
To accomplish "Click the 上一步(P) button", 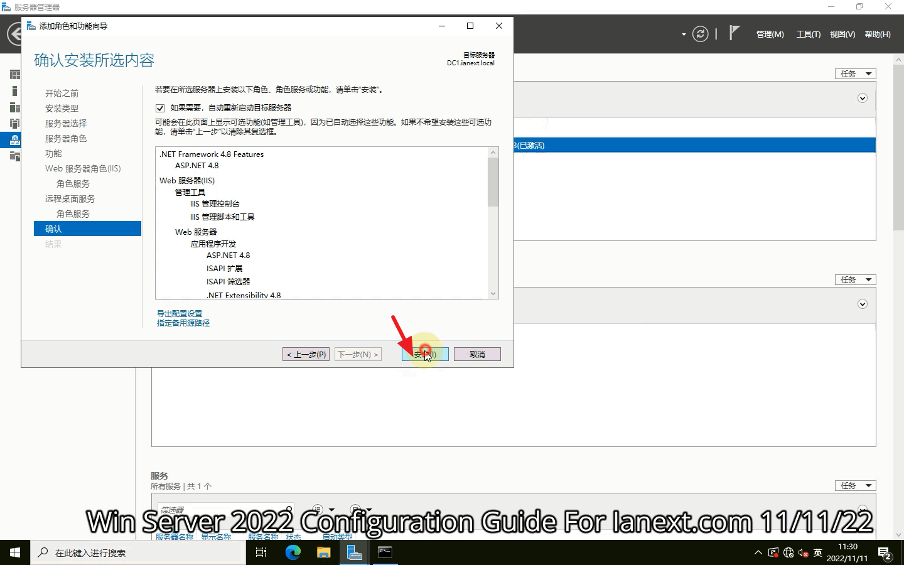I will pyautogui.click(x=306, y=354).
